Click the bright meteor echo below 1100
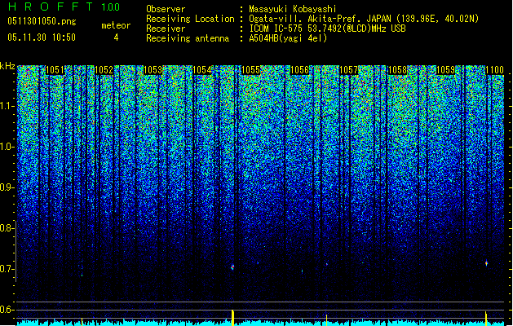The image size is (513, 326). tap(487, 263)
